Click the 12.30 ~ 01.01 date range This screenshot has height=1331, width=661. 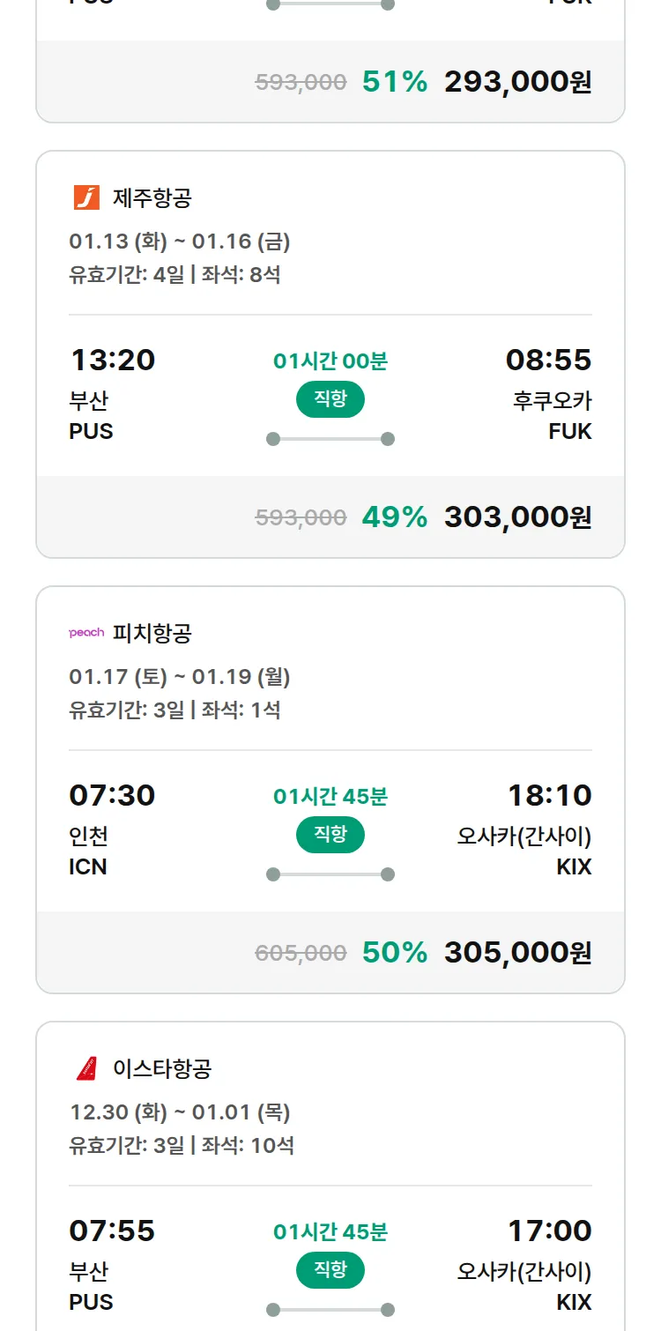[x=180, y=1112]
